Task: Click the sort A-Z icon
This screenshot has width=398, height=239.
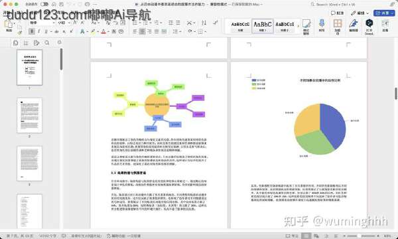Action: pyautogui.click(x=204, y=23)
